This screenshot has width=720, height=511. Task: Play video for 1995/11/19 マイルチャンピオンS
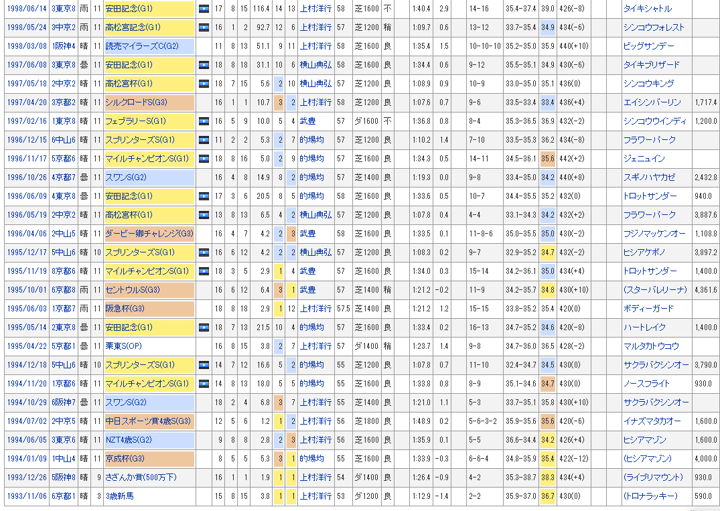204,271
